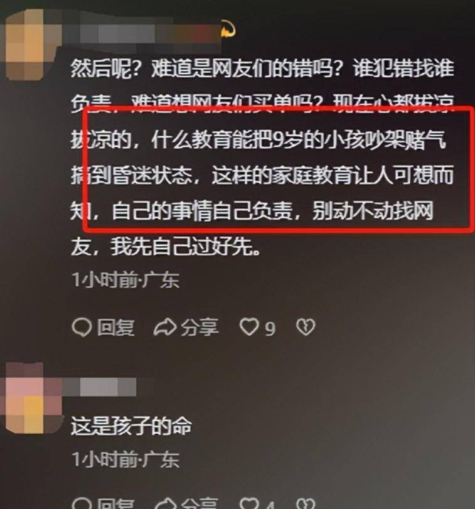Tap the like count number 9
This screenshot has width=475, height=509.
click(270, 328)
